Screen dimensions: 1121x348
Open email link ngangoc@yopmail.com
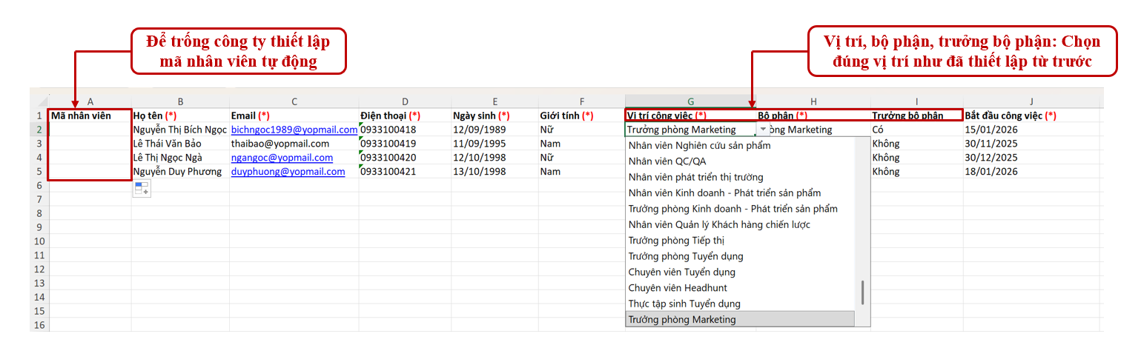(x=282, y=158)
